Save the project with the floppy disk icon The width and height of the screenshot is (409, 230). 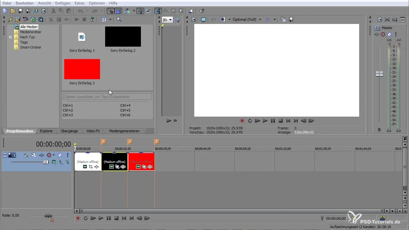click(20, 11)
